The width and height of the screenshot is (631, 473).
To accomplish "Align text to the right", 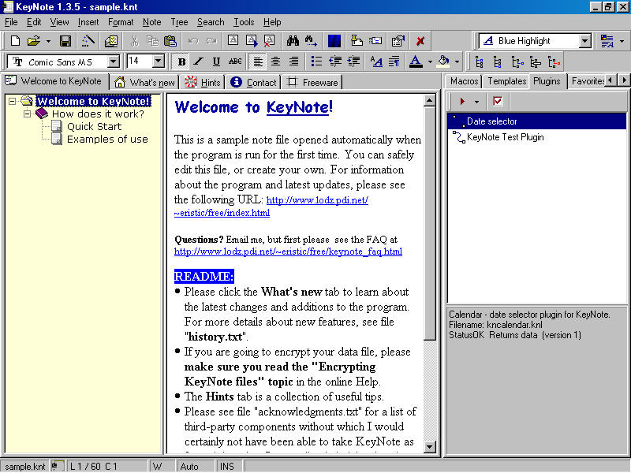I will click(x=293, y=61).
